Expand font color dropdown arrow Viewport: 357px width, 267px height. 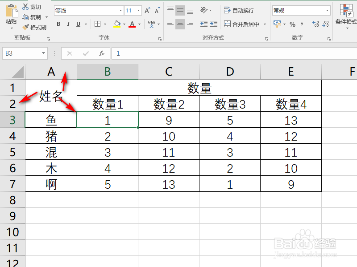[x=139, y=24]
